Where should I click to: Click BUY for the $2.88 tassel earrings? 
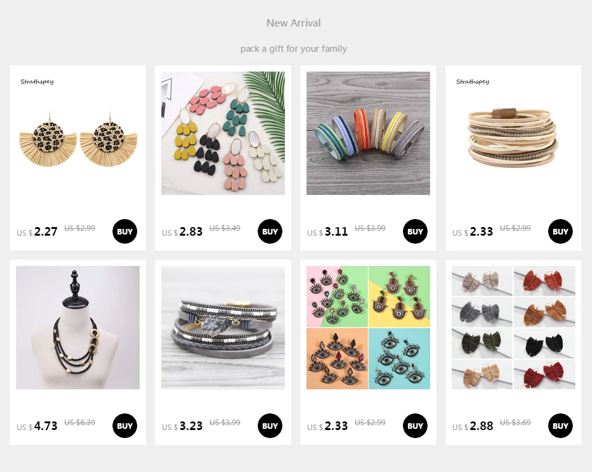point(560,426)
